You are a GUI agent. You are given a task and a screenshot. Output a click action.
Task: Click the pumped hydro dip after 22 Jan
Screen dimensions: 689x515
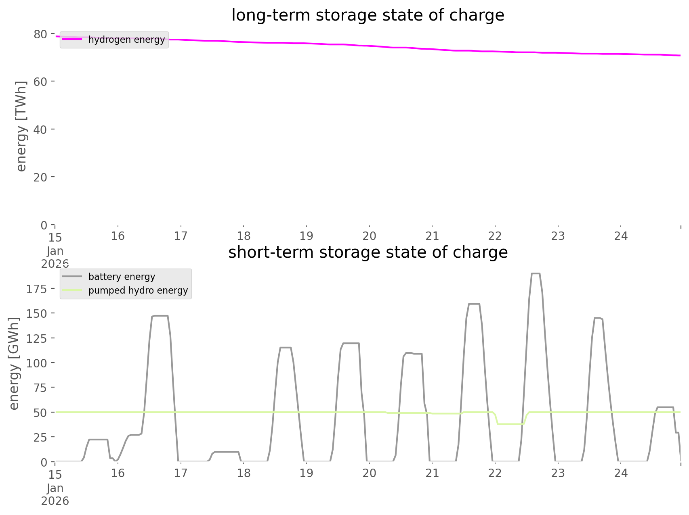[x=511, y=424]
